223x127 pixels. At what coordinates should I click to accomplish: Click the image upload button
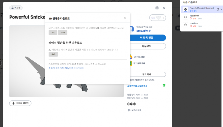click(x=20, y=103)
